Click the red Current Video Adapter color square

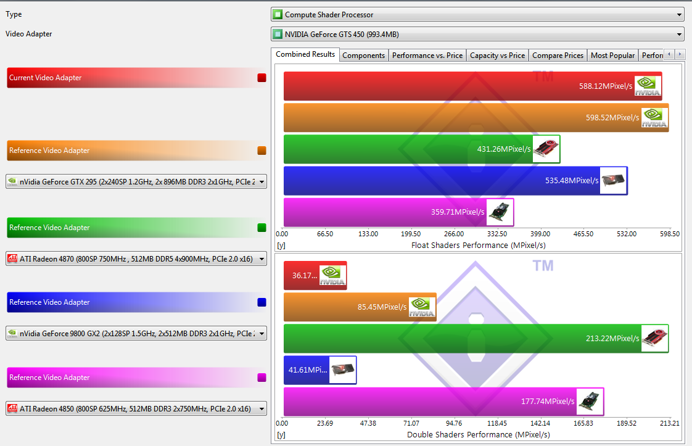click(262, 78)
